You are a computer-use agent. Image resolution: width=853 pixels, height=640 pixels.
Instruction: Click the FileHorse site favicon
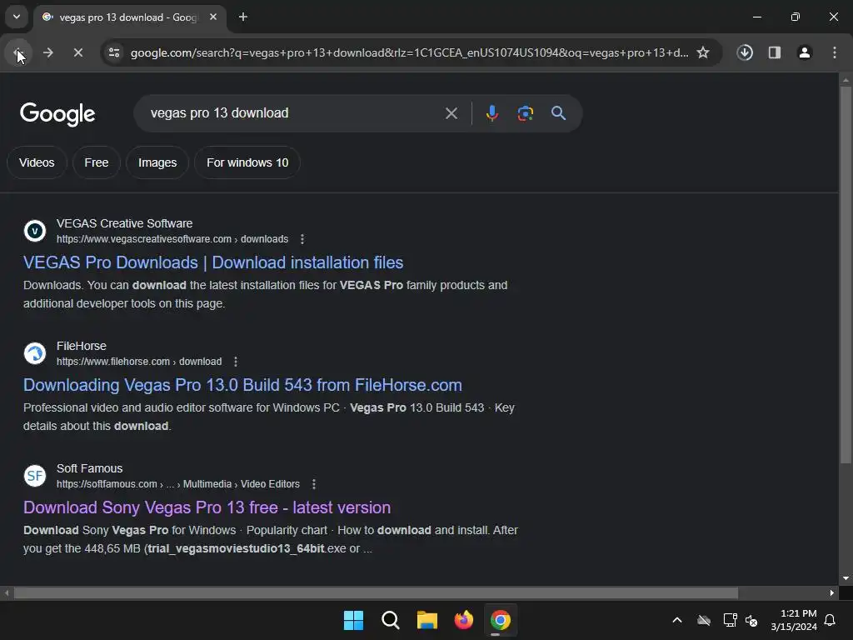pyautogui.click(x=35, y=353)
